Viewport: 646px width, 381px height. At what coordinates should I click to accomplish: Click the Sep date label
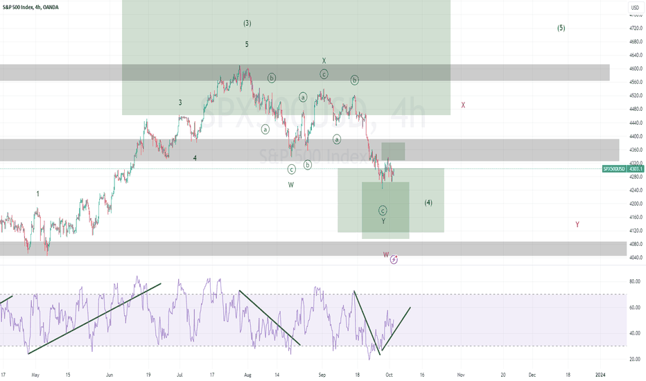322,375
